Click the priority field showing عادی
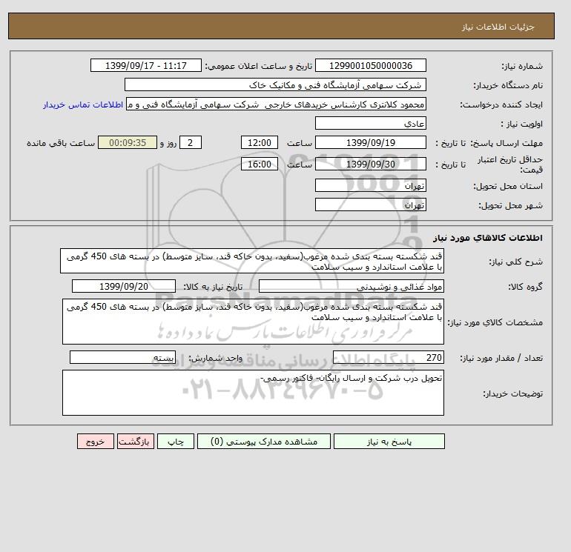The image size is (571, 552). pyautogui.click(x=370, y=123)
